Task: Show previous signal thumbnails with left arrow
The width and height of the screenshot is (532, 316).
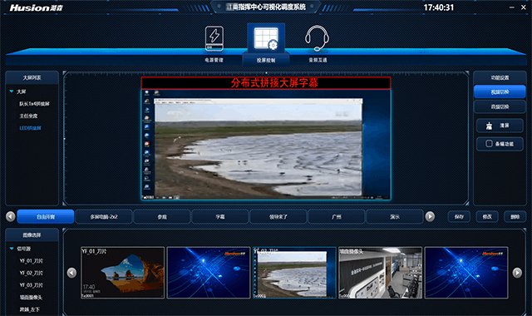Action: pyautogui.click(x=71, y=273)
